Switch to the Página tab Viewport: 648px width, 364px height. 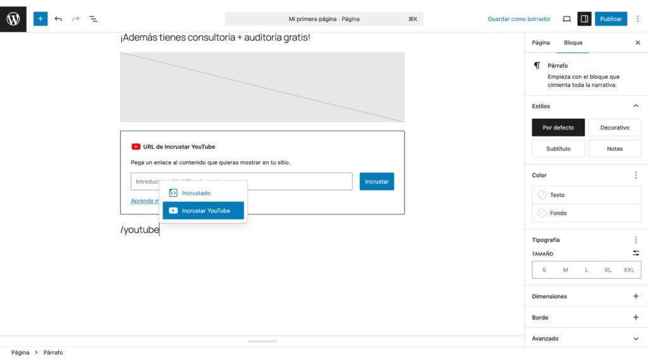[540, 42]
